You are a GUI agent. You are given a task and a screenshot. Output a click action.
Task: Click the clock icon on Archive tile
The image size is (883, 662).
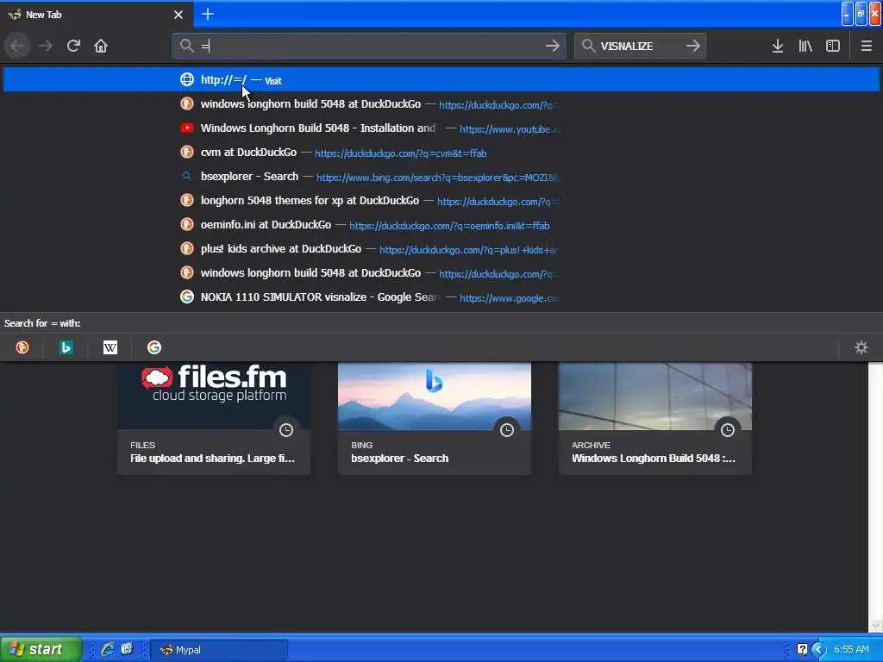(728, 430)
